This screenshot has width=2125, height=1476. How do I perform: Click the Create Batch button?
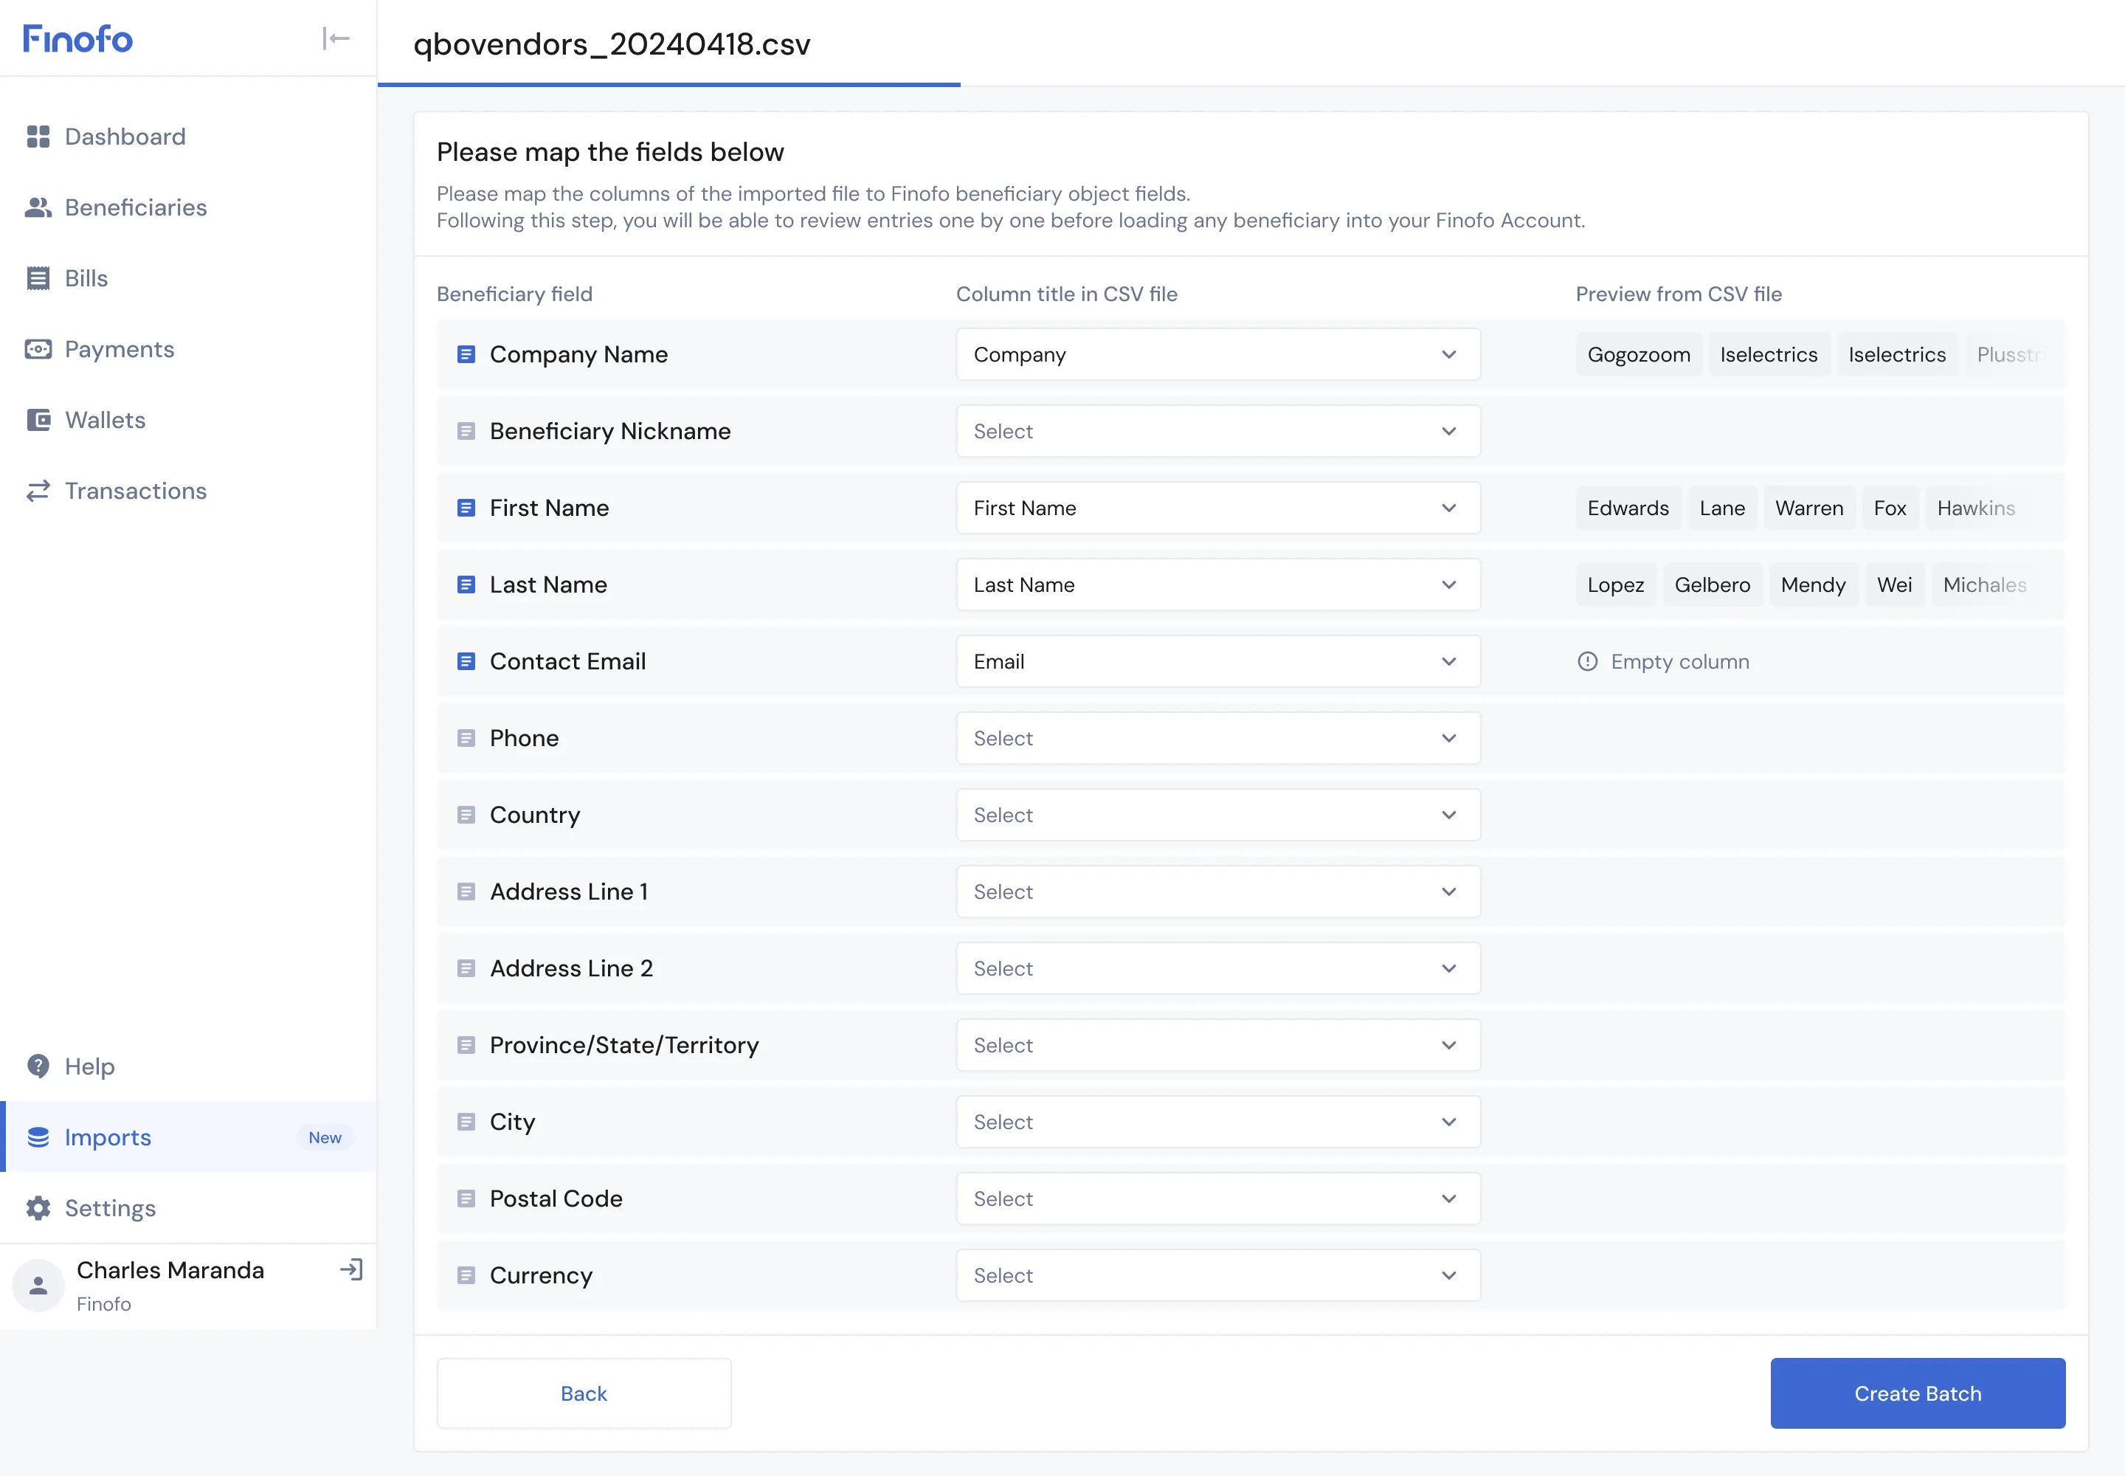[1917, 1393]
